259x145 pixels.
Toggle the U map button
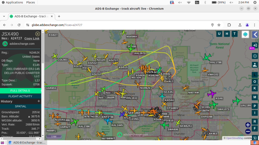coord(219,34)
